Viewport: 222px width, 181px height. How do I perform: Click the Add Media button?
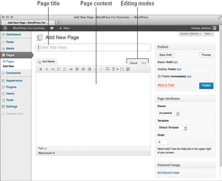click(47, 62)
